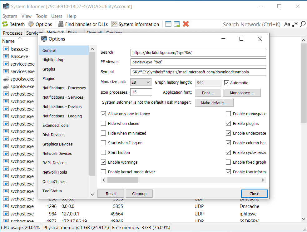Image resolution: width=307 pixels, height=232 pixels.
Task: Open System information graph icon
Action: (x=114, y=24)
